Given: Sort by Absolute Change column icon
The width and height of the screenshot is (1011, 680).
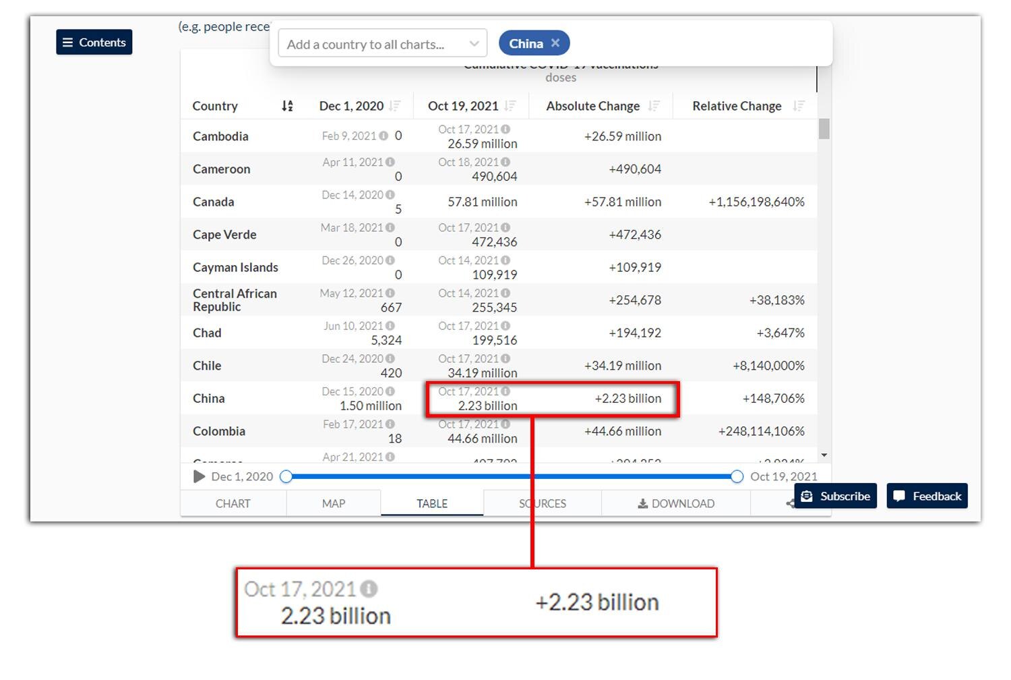Looking at the screenshot, I should [x=653, y=106].
